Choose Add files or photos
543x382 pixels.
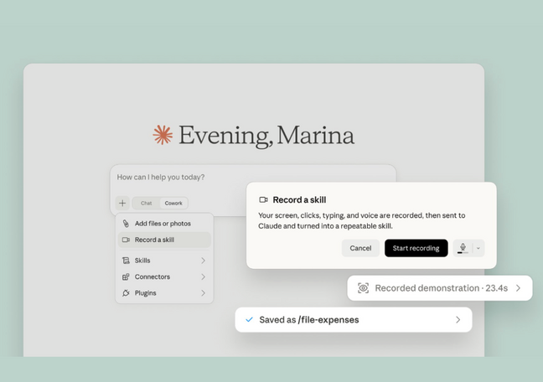(x=164, y=224)
